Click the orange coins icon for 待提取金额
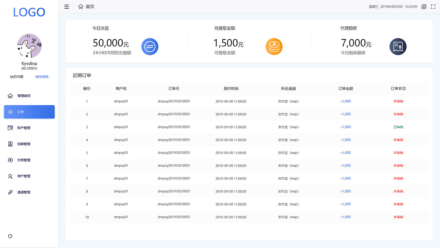This screenshot has height=248, width=440. (274, 46)
